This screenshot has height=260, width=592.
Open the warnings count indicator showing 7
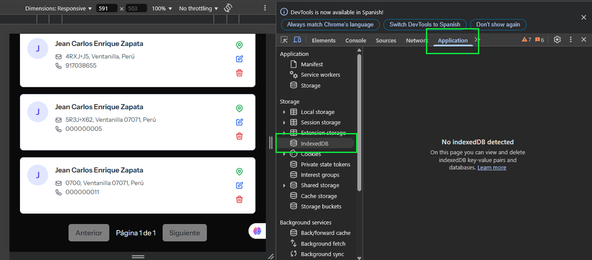pos(526,40)
